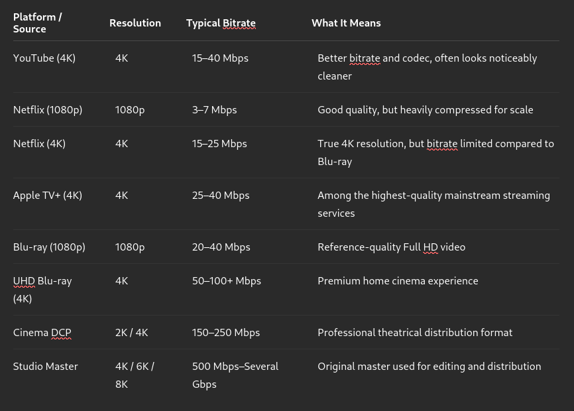This screenshot has width=574, height=411.
Task: Click the '4K' resolution in Apple TV+ row
Action: point(121,196)
